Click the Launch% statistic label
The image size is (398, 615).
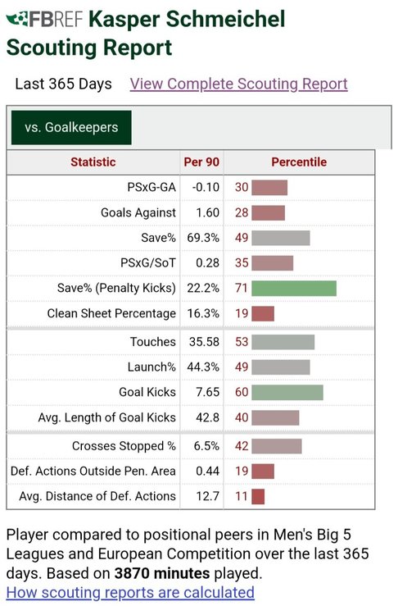point(152,367)
